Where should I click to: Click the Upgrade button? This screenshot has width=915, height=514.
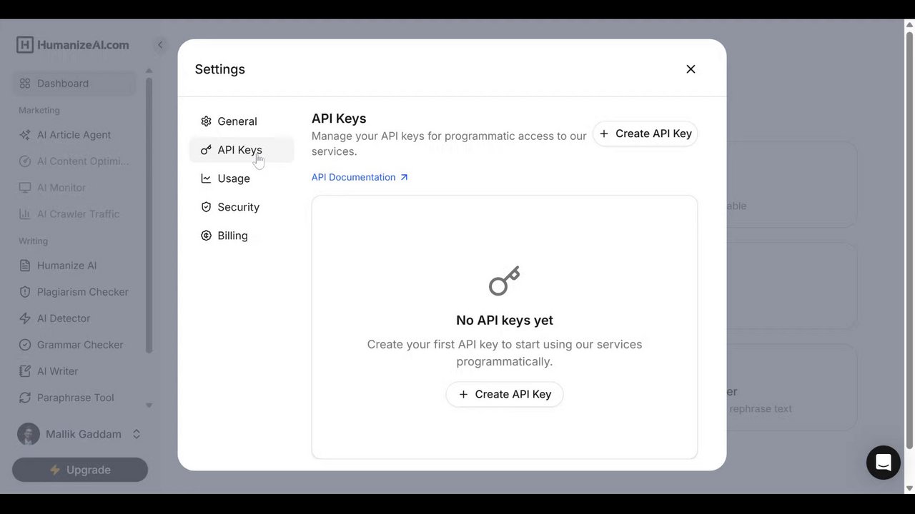80,470
